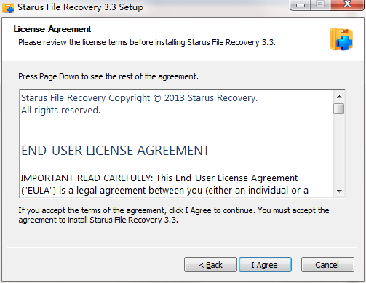
Task: Click the Starus folder logo in header
Action: click(x=341, y=39)
